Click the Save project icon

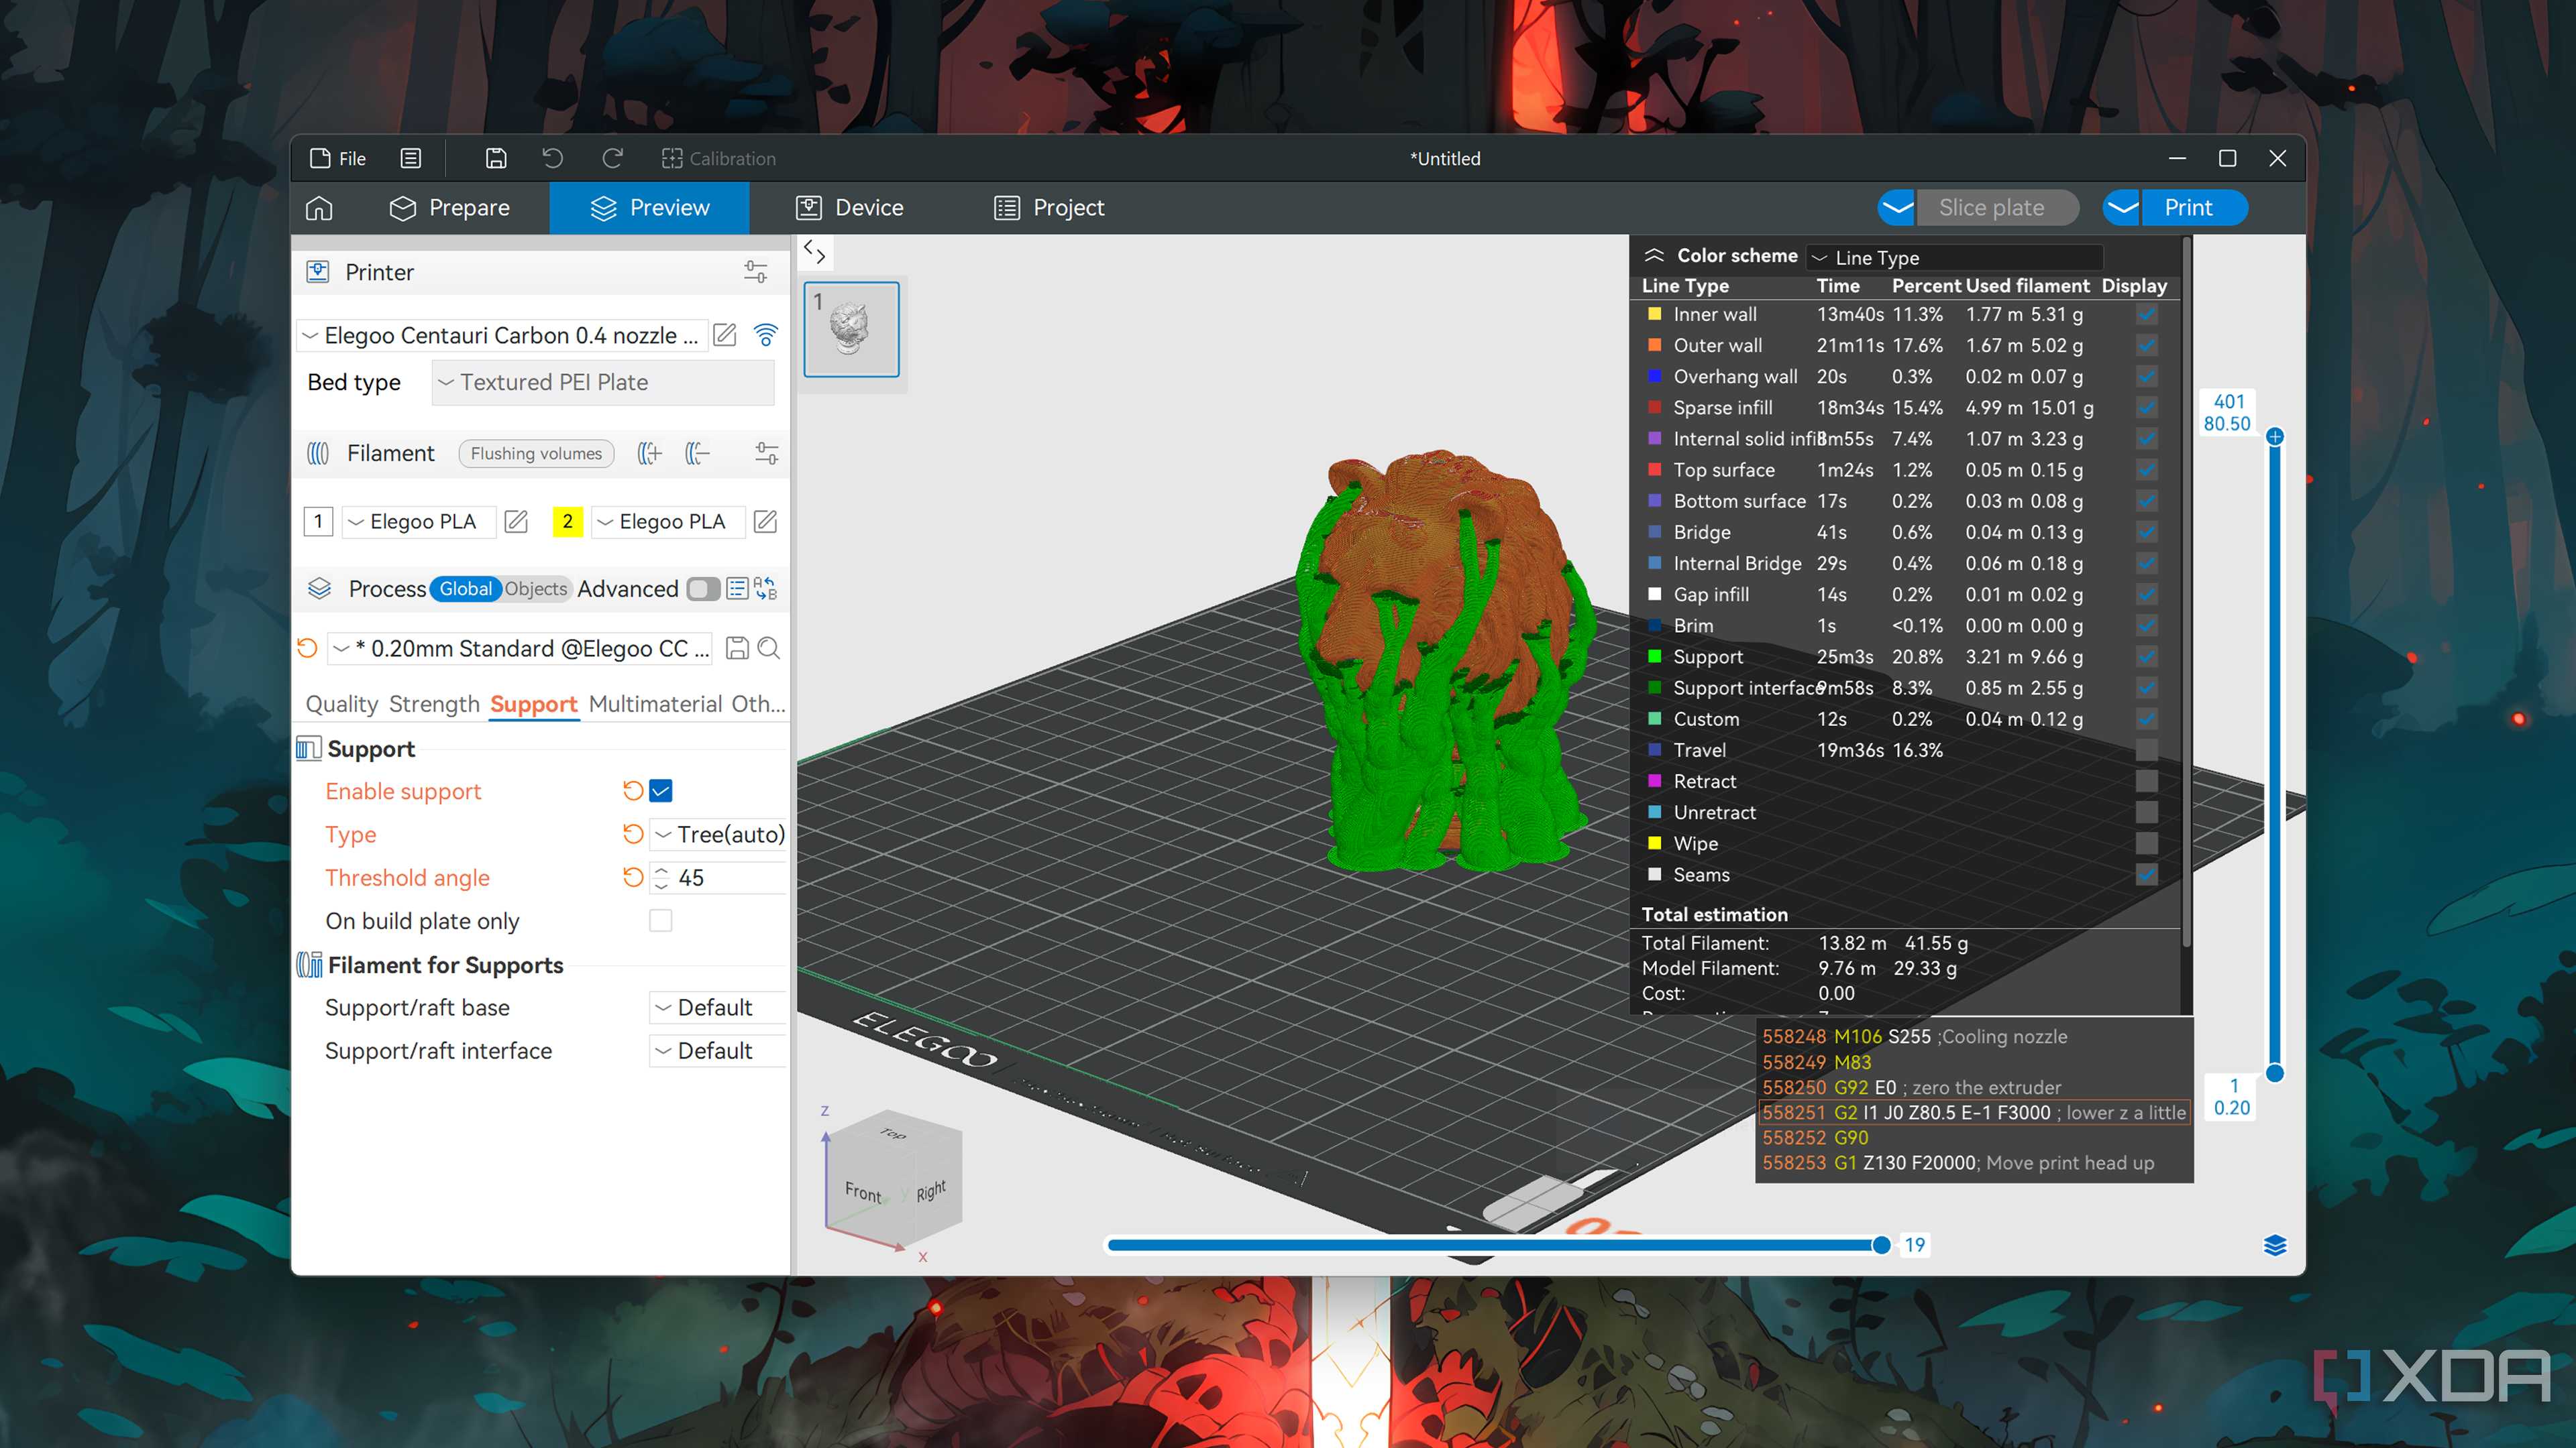pyautogui.click(x=496, y=158)
